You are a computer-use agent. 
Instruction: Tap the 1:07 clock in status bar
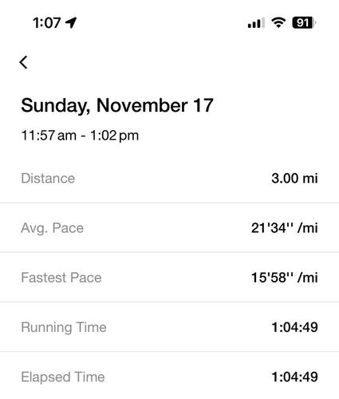tap(47, 23)
